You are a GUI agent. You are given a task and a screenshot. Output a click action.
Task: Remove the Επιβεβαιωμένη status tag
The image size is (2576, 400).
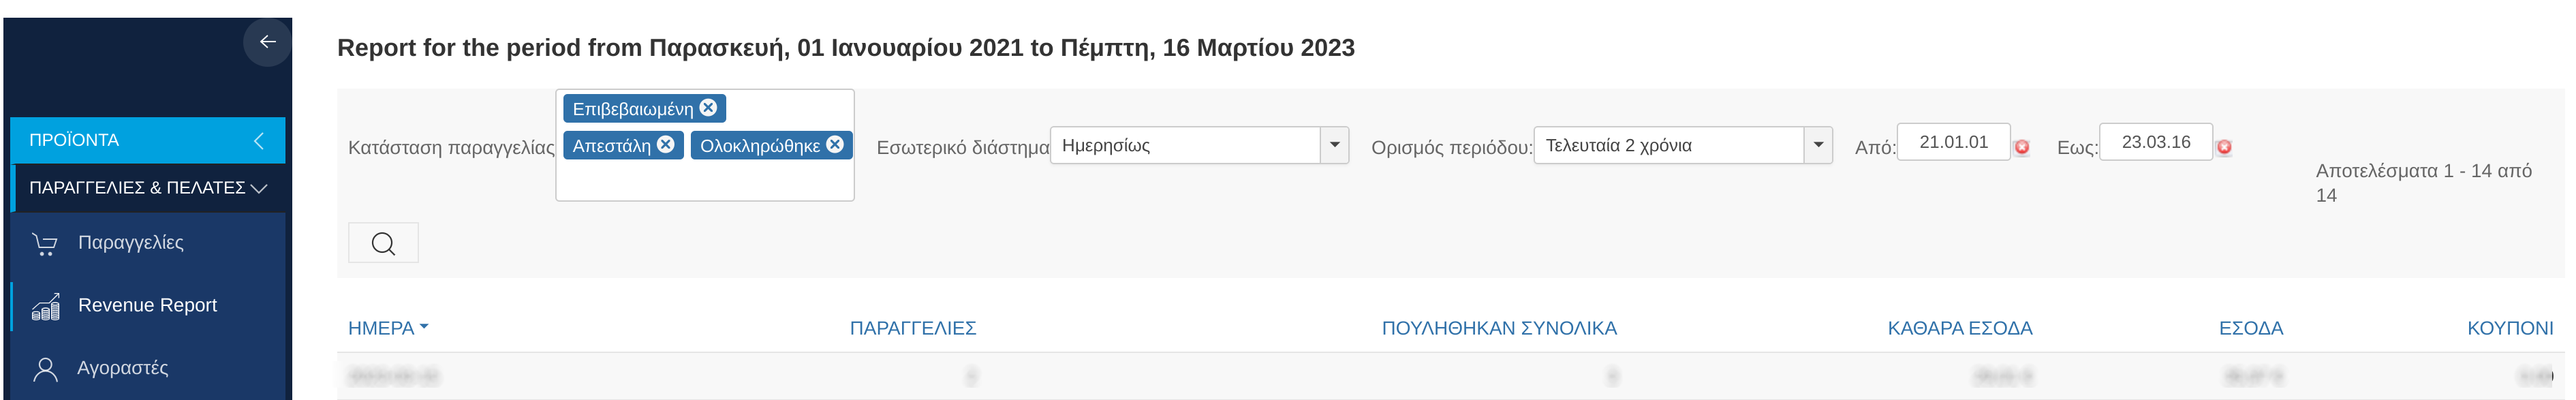pyautogui.click(x=708, y=108)
